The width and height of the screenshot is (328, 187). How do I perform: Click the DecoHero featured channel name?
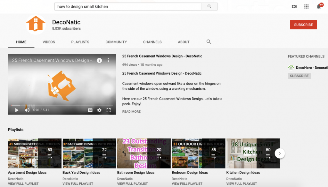[312, 68]
